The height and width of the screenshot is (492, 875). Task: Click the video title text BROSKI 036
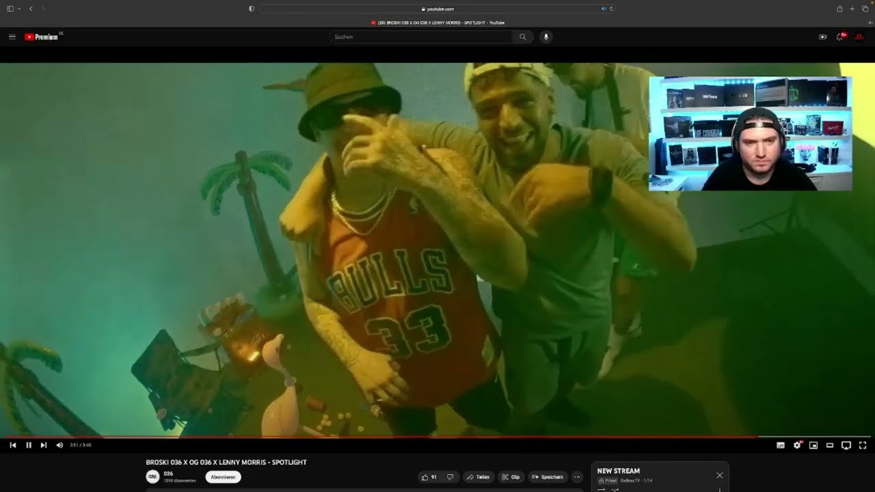point(226,463)
